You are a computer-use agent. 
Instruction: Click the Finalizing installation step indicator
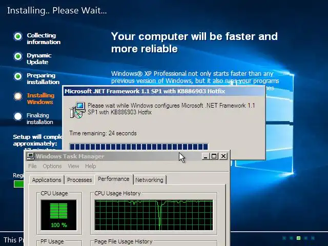[x=18, y=116]
